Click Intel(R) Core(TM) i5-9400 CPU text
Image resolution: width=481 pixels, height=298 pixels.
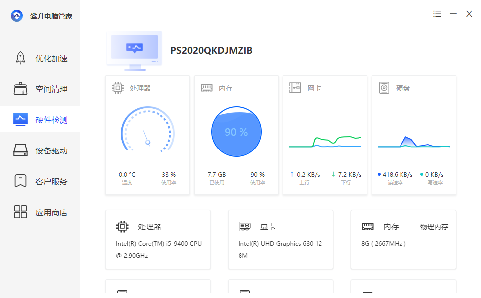pyautogui.click(x=159, y=244)
